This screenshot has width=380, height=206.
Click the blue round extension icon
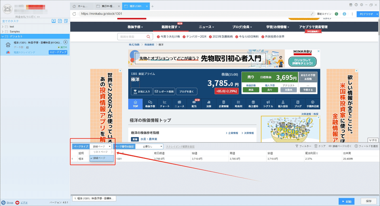coord(344,14)
